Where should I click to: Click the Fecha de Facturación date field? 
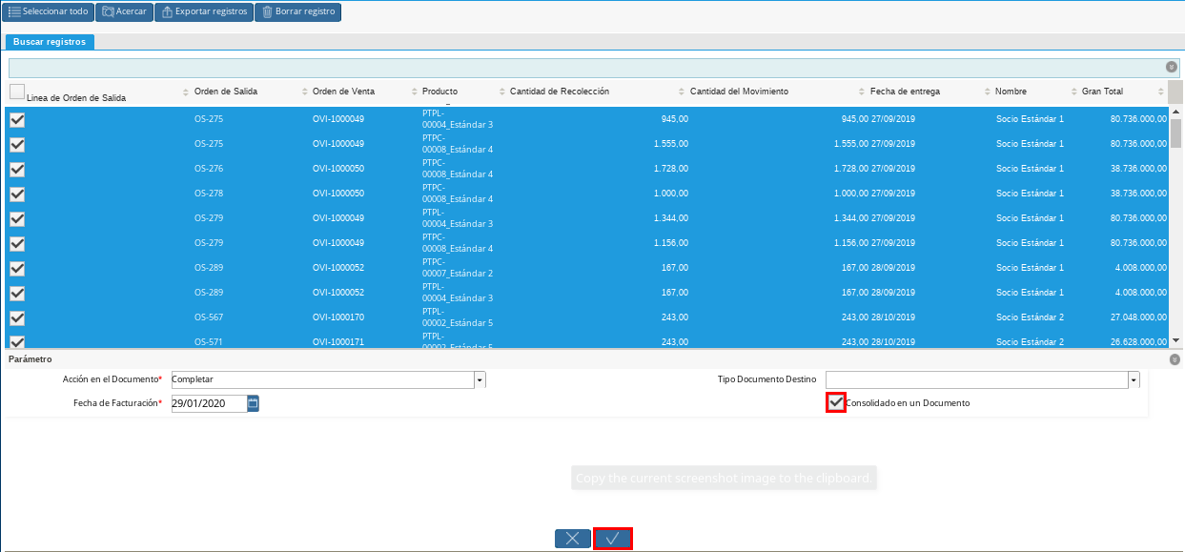coord(208,403)
